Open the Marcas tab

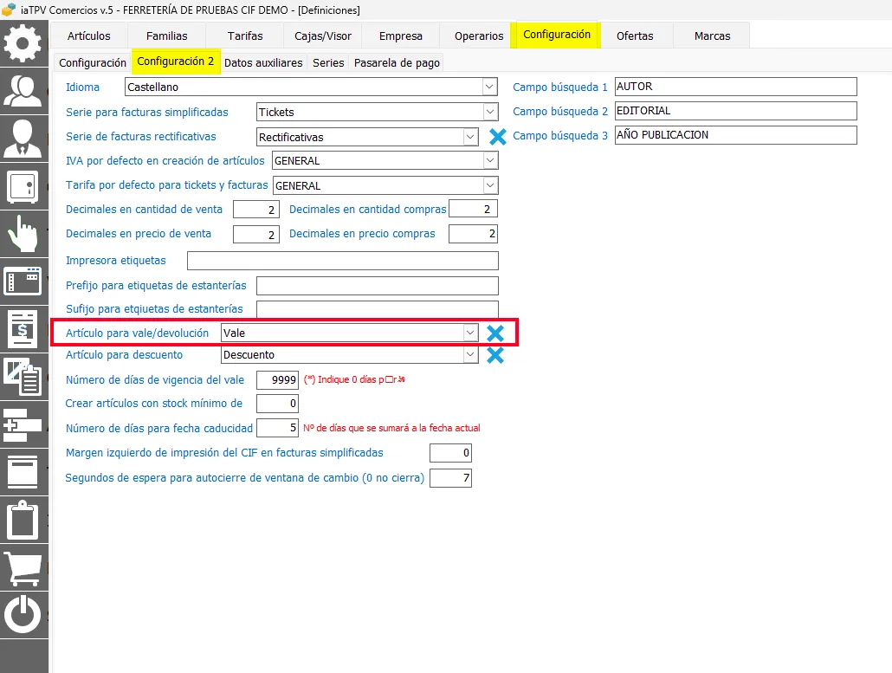tap(712, 36)
